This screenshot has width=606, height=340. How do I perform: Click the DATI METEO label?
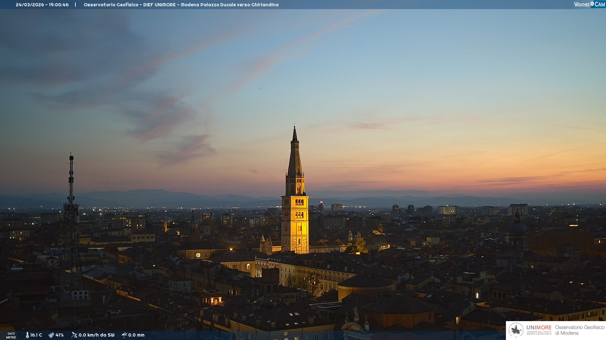[x=11, y=335]
